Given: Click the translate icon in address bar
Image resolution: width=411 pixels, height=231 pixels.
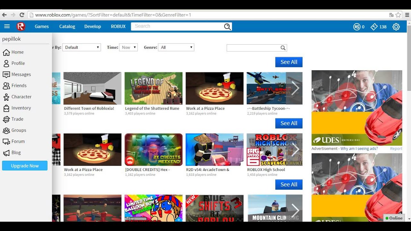Looking at the screenshot, I should tap(391, 15).
